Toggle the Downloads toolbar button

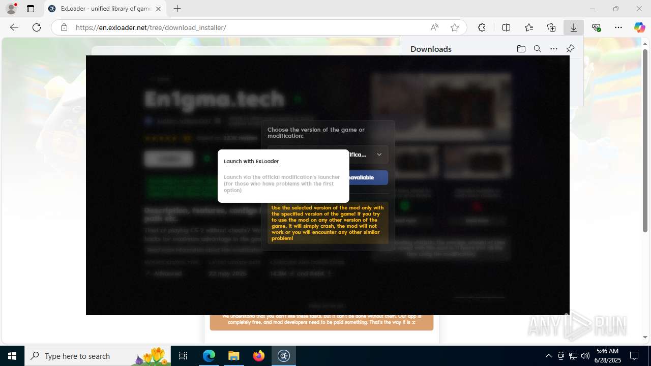pos(574,27)
